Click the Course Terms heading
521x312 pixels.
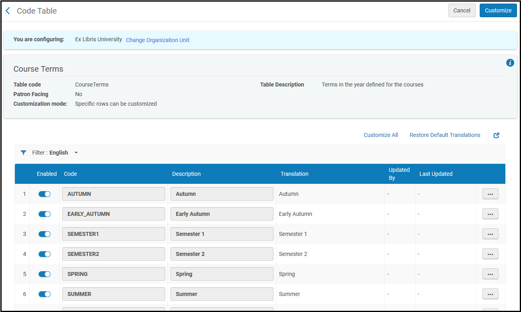[39, 69]
